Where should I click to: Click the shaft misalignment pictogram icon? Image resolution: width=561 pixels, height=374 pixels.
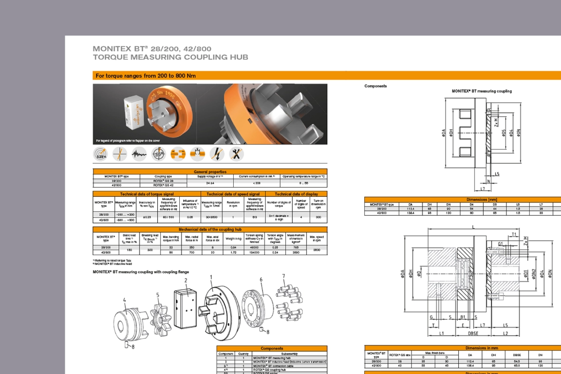click(x=119, y=154)
